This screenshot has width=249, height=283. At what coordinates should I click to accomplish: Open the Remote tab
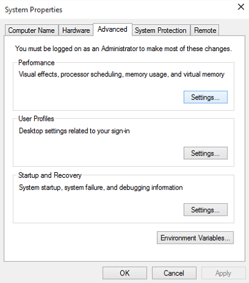pos(205,30)
